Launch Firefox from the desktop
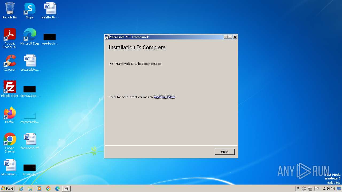This screenshot has width=342, height=192. (10, 115)
